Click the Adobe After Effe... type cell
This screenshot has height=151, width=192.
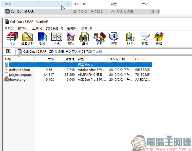pos(91,70)
